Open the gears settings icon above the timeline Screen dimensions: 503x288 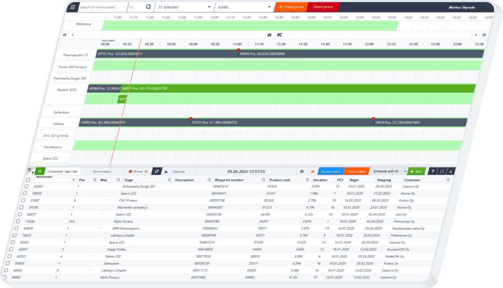pyautogui.click(x=280, y=35)
